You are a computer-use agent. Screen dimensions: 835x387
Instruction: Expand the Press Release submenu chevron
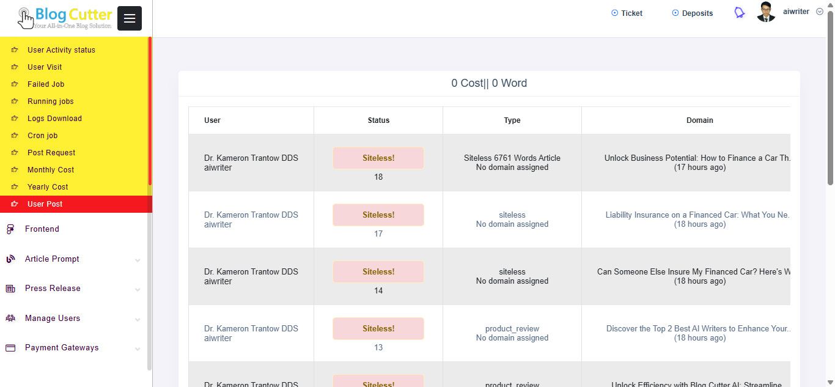(x=138, y=289)
